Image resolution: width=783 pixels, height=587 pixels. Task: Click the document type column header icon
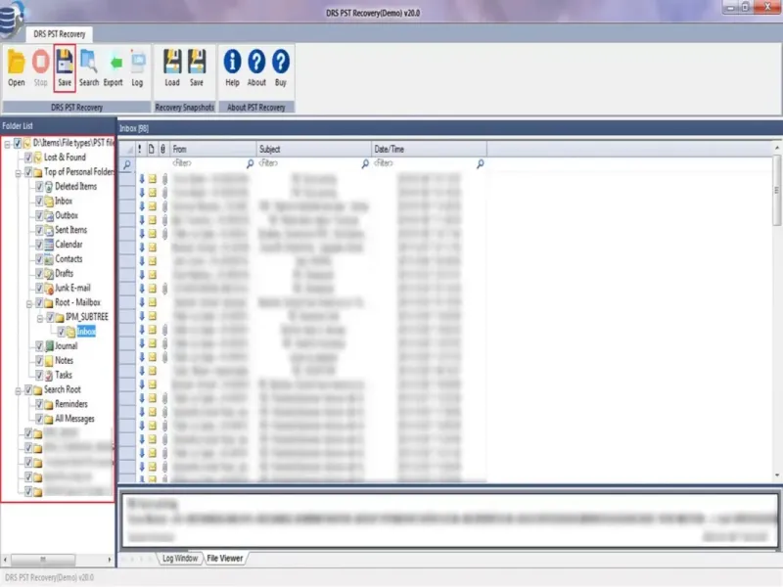[x=152, y=149]
